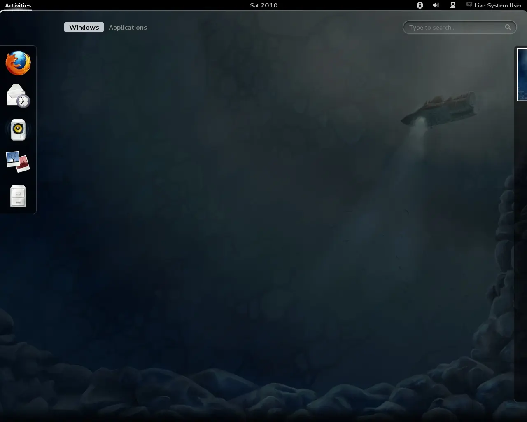The height and width of the screenshot is (422, 527).
Task: Open the wired network status icon
Action: [x=453, y=5]
